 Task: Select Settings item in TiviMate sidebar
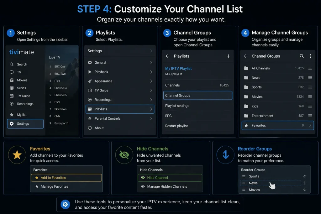[x=25, y=123]
